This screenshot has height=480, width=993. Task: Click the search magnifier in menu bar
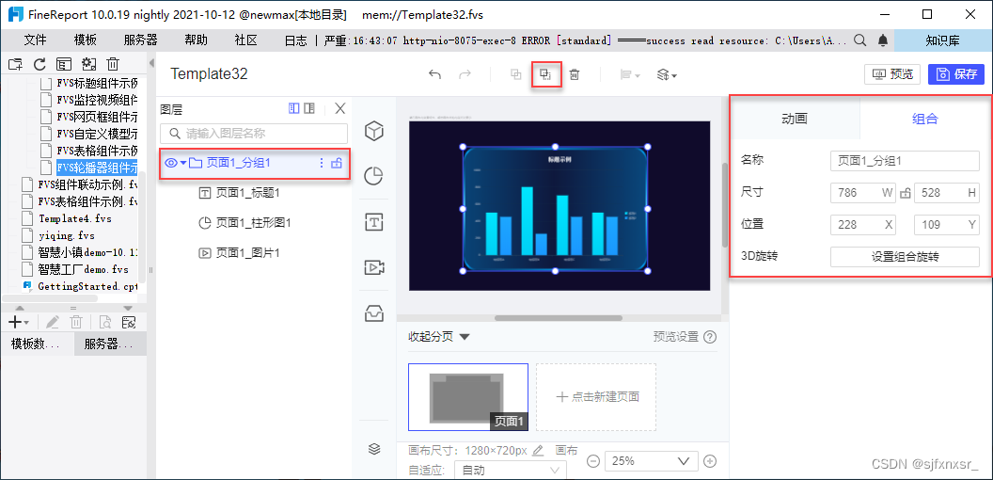point(860,40)
